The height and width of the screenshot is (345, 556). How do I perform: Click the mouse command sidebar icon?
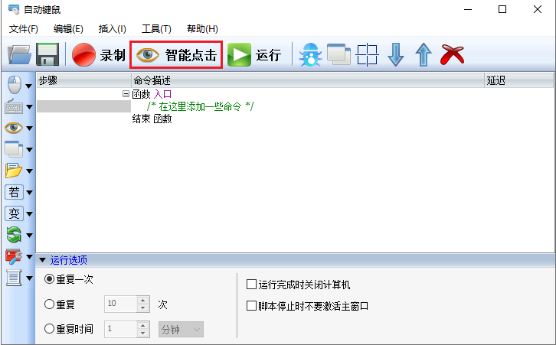(x=15, y=85)
